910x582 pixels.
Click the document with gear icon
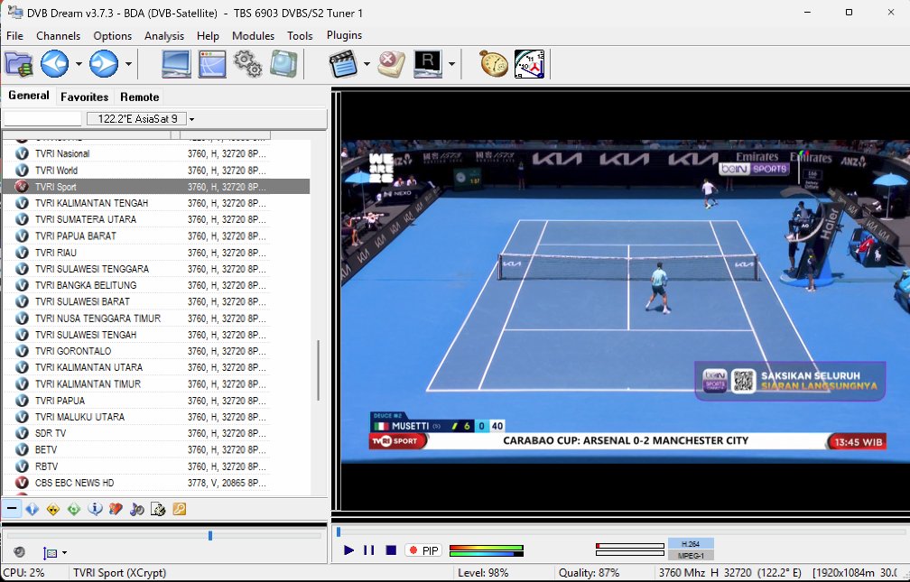coord(158,510)
